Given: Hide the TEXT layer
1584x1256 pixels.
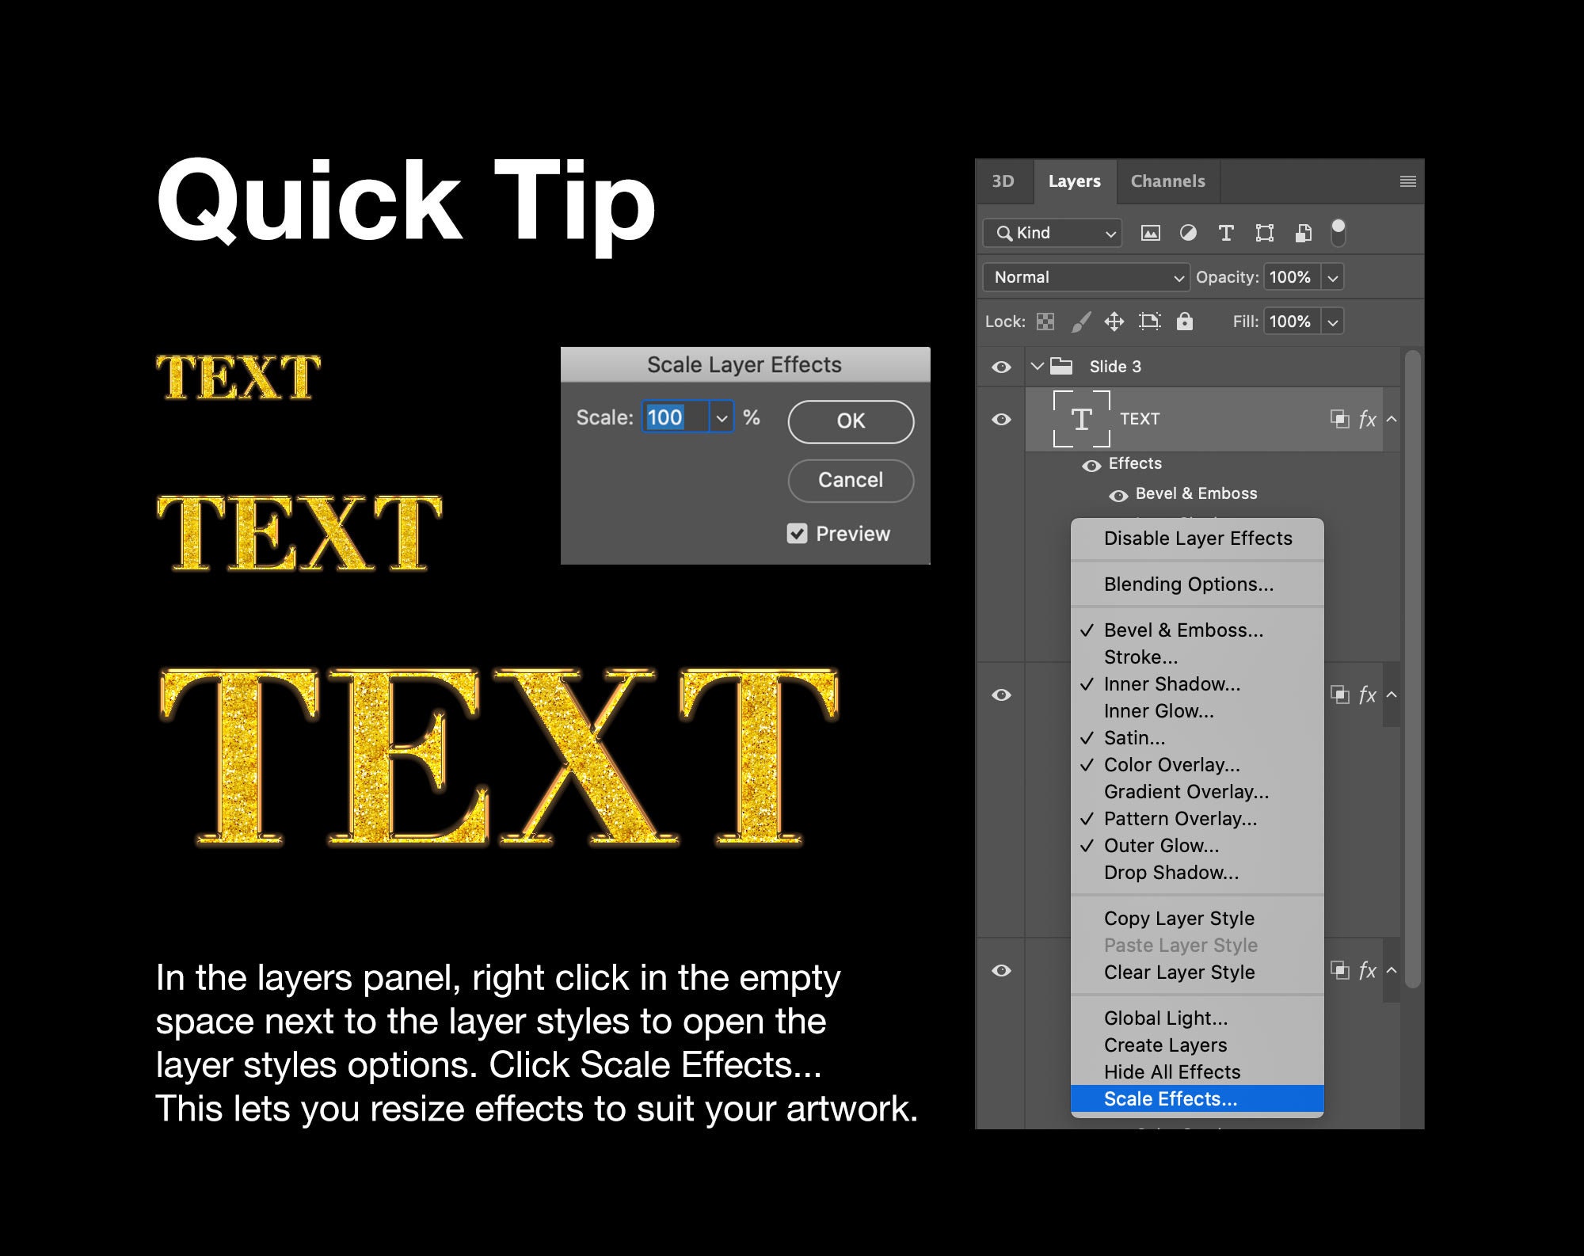Looking at the screenshot, I should tap(1001, 419).
